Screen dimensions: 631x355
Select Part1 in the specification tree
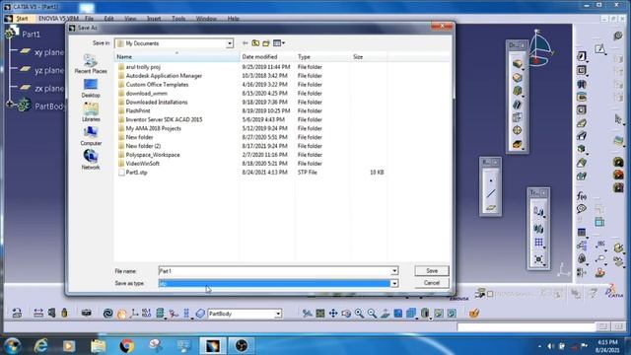coord(31,35)
